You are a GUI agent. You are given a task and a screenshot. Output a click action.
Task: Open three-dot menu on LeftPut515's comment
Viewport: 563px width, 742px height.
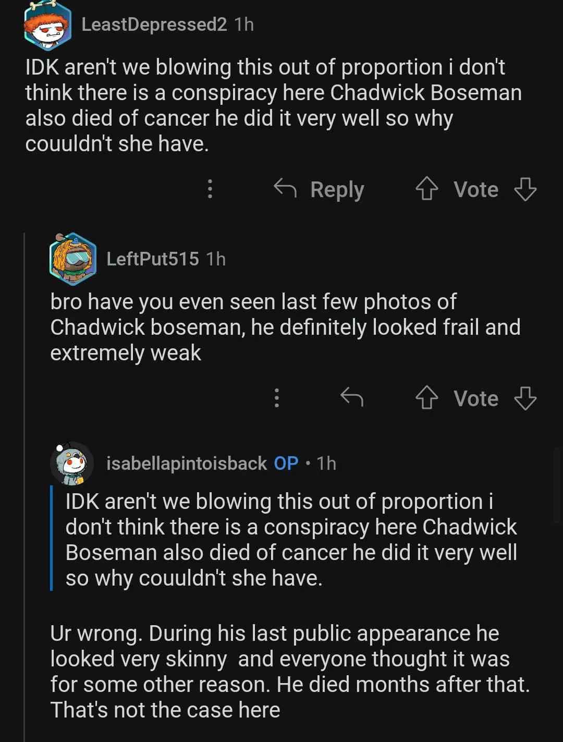(x=277, y=398)
